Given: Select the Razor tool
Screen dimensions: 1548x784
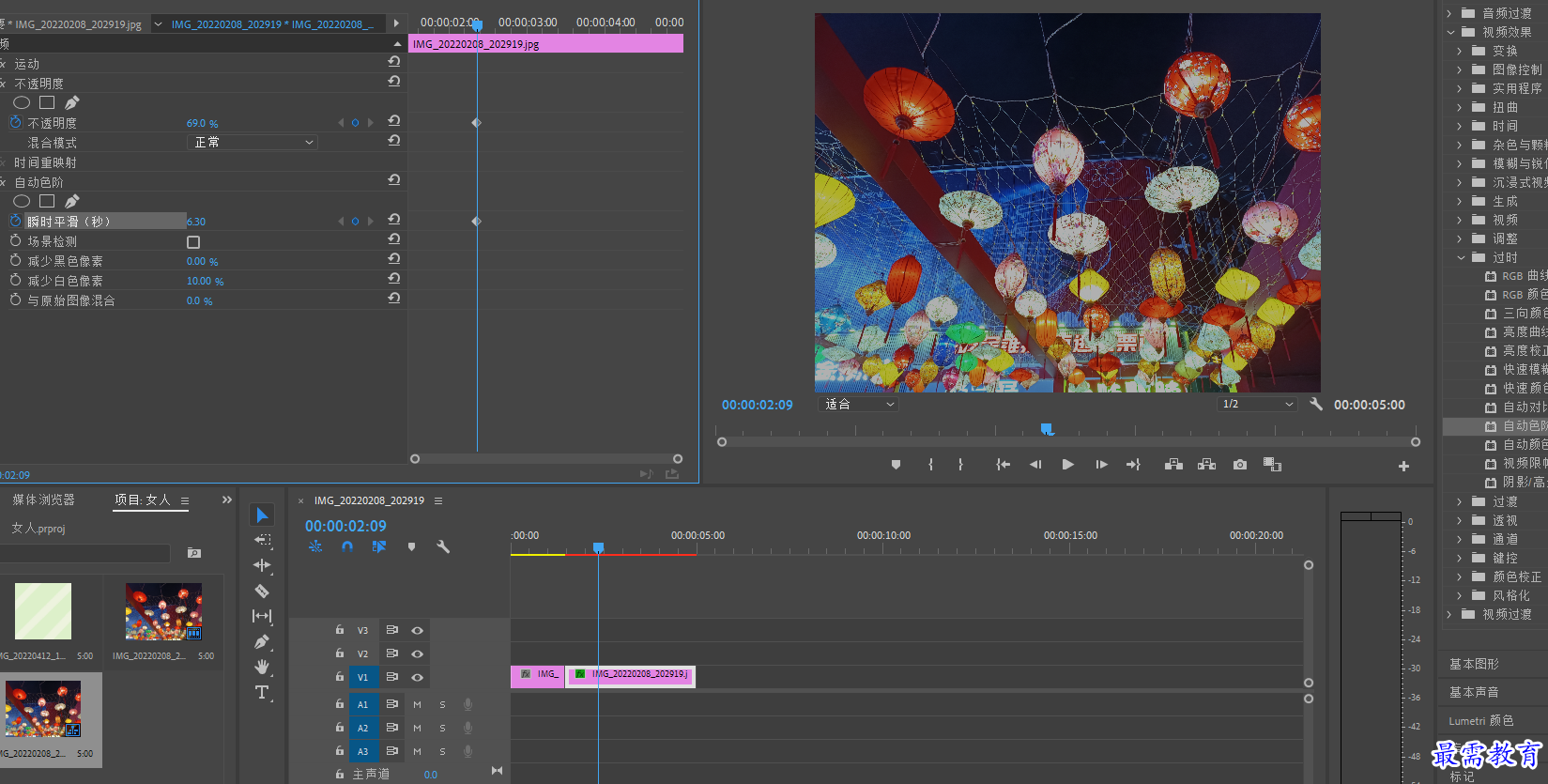Looking at the screenshot, I should (x=262, y=591).
